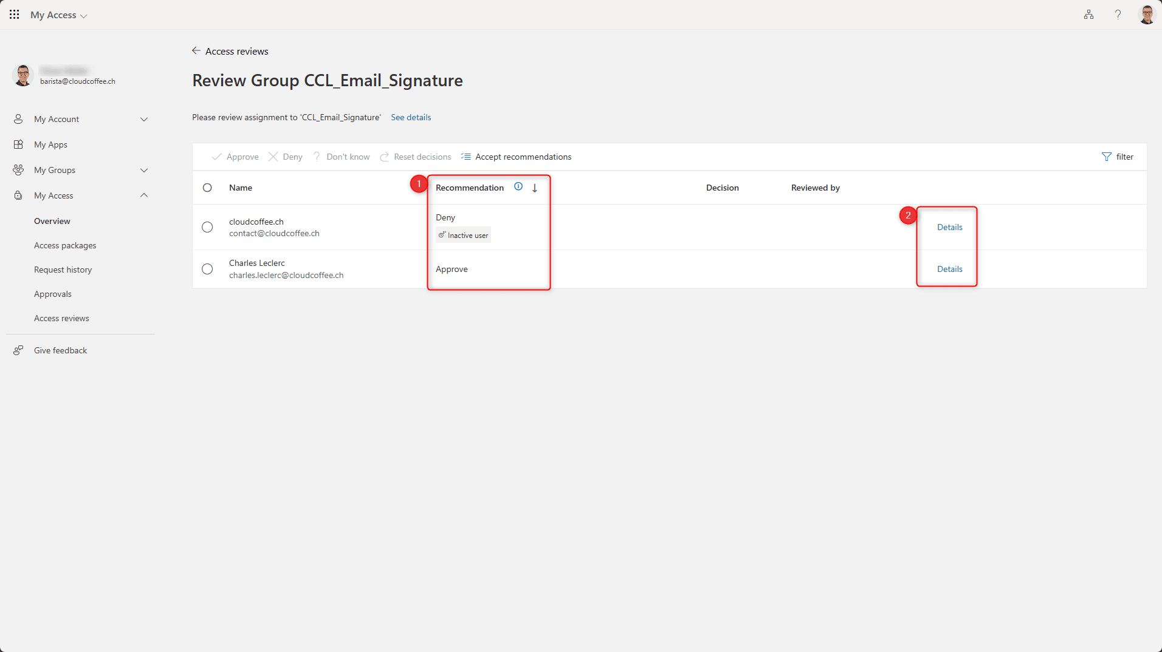Expand the My Groups section chevron
The width and height of the screenshot is (1162, 652).
pyautogui.click(x=144, y=170)
